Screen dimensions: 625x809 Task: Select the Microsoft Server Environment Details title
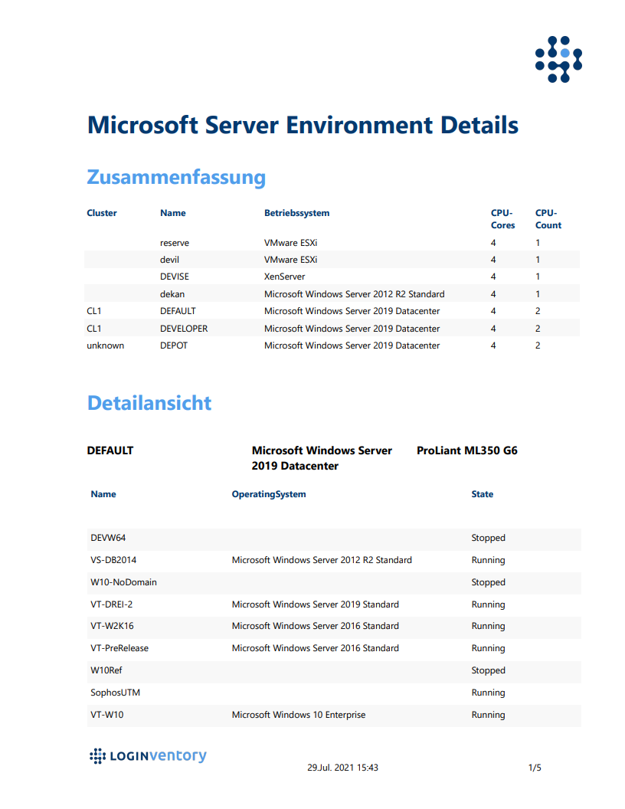303,126
